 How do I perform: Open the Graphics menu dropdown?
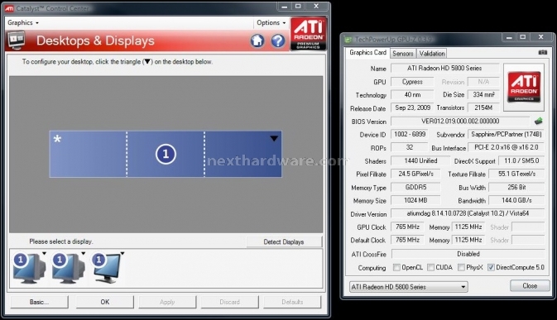tap(23, 22)
